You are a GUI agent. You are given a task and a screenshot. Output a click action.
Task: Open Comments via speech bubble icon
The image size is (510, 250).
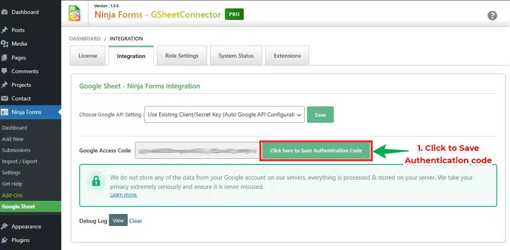click(5, 71)
